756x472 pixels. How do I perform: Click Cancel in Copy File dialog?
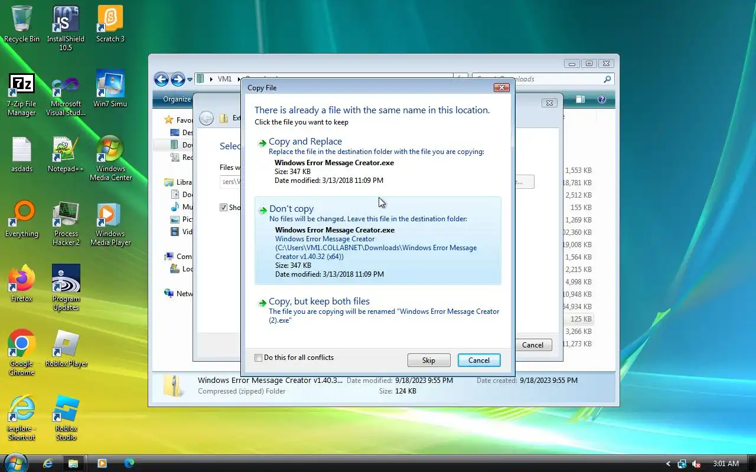point(479,360)
